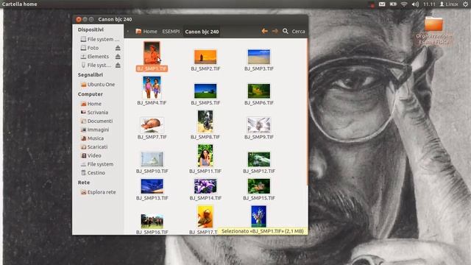Screen dimensions: 471x265
Task: Select the desktop folder Organizzazione Esame Fisica
Action: (433, 30)
